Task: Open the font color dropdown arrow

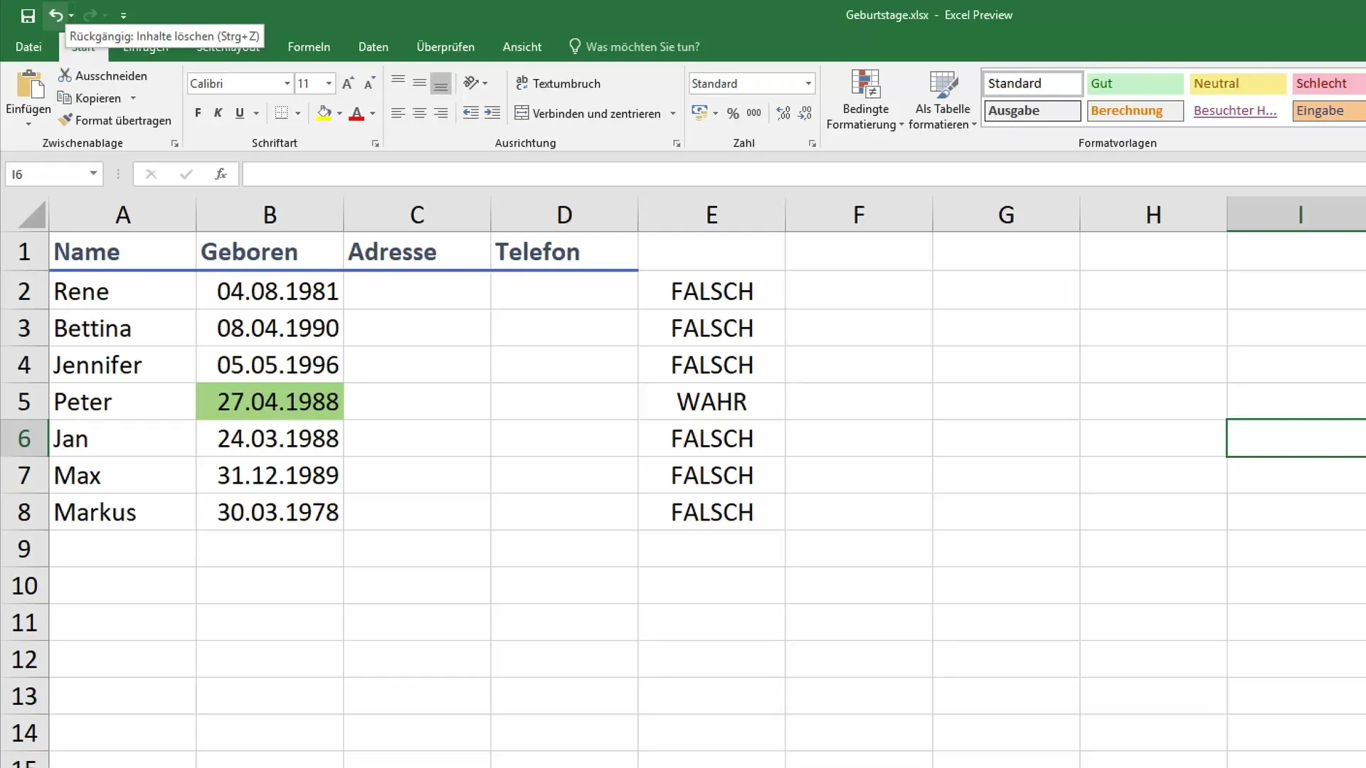Action: coord(372,114)
